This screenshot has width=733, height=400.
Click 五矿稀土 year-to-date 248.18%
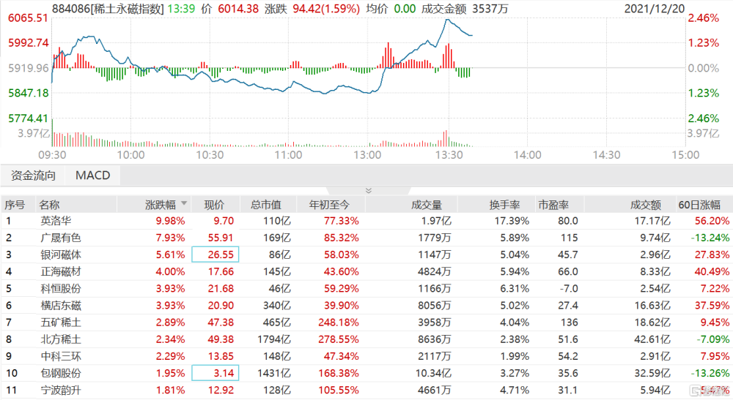click(339, 322)
